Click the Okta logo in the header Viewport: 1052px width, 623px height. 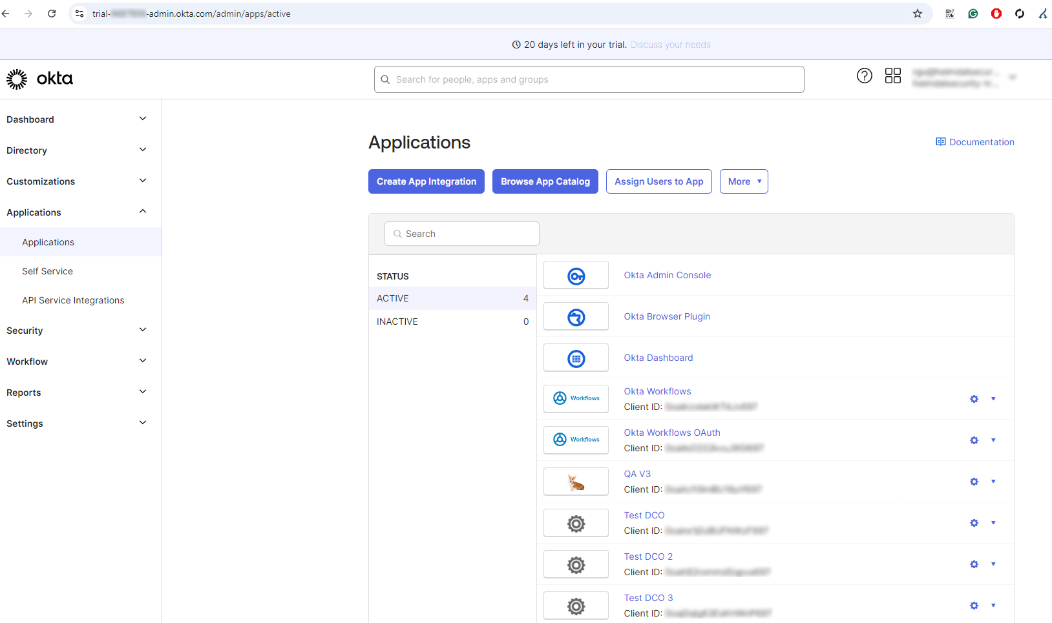(39, 79)
